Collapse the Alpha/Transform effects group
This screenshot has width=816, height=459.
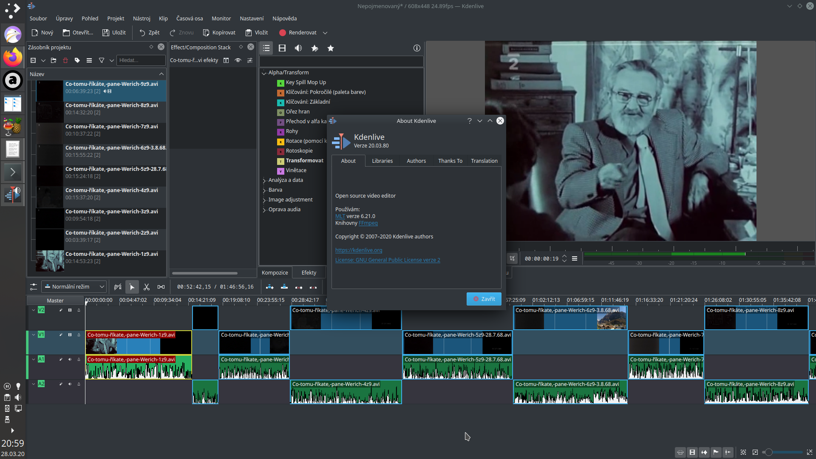[x=264, y=72]
